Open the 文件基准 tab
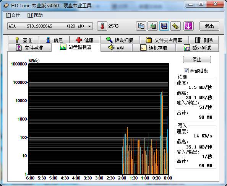This screenshot has width=227, height=186. coord(29,48)
